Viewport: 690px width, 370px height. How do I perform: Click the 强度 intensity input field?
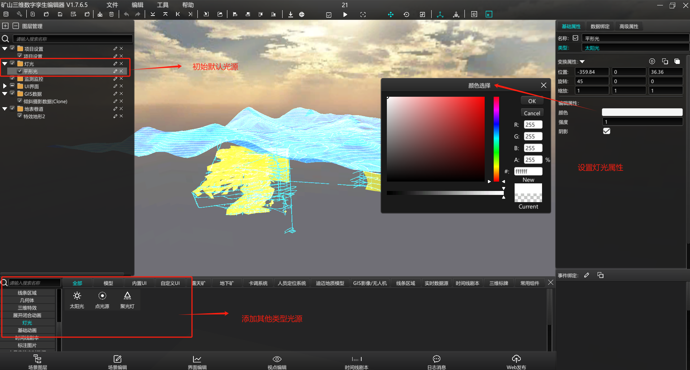pos(642,122)
